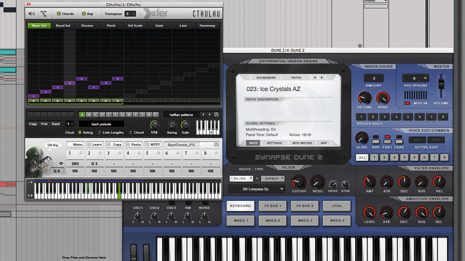Click the SPRD knob in Unison Voices
Screen dimensions: 465x261
382,98
